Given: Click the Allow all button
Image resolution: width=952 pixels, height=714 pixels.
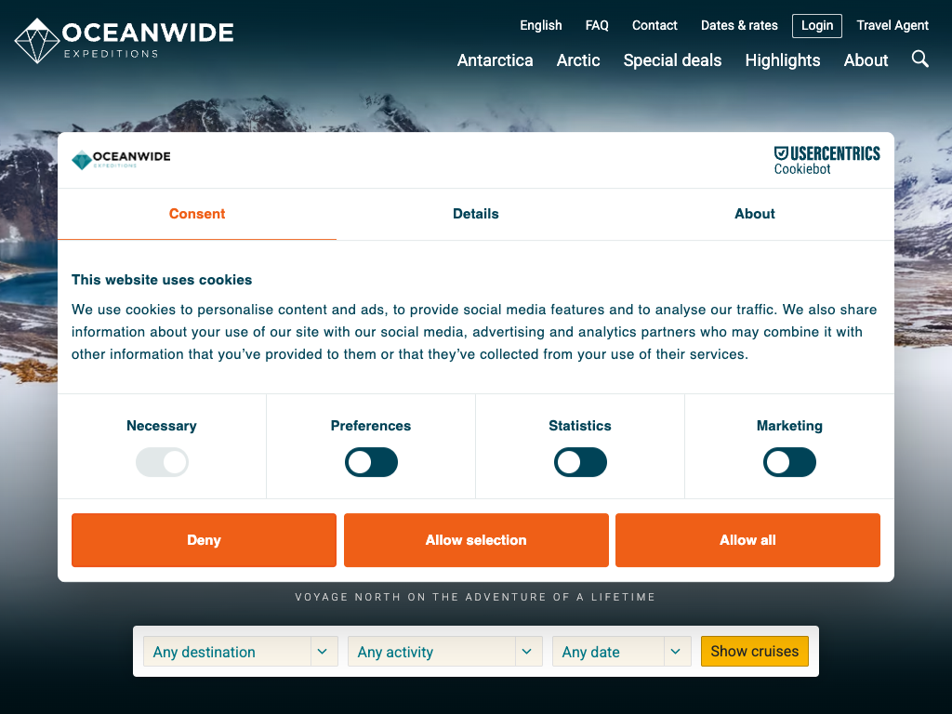Looking at the screenshot, I should [x=747, y=540].
